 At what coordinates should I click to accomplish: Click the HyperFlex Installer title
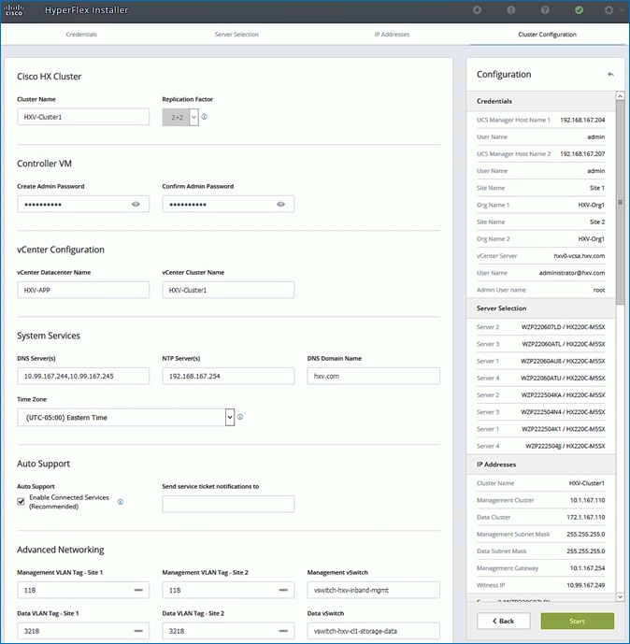(86, 10)
